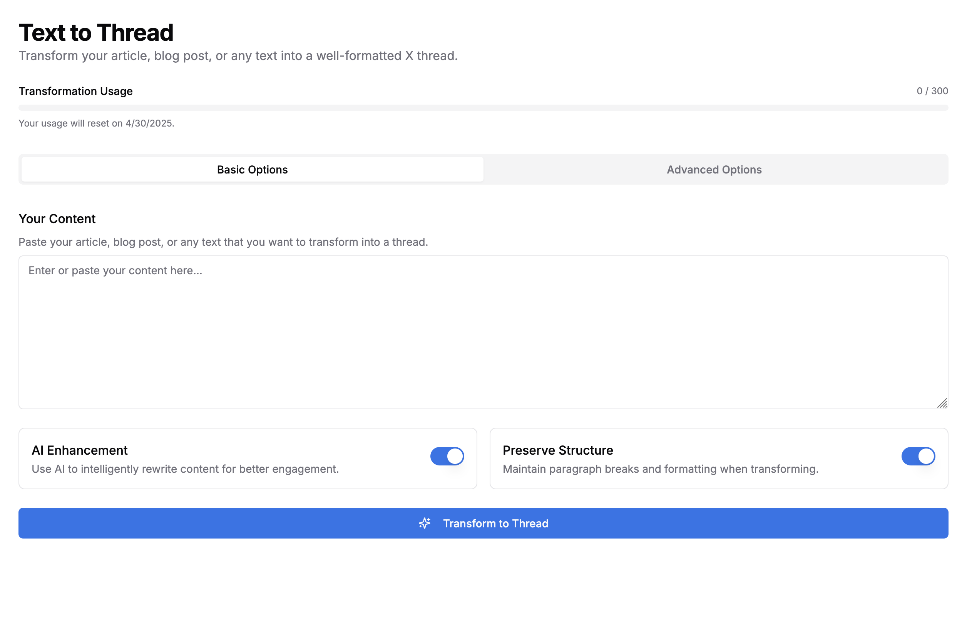Click the 0 / 300 usage counter
The width and height of the screenshot is (967, 637).
(932, 91)
